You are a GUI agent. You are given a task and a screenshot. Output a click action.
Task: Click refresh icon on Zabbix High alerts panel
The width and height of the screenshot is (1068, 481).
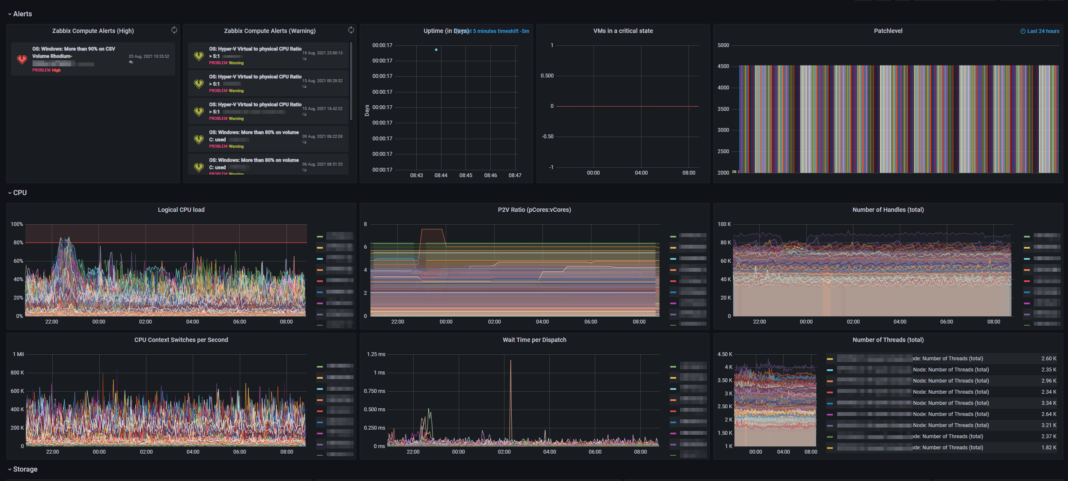tap(174, 30)
